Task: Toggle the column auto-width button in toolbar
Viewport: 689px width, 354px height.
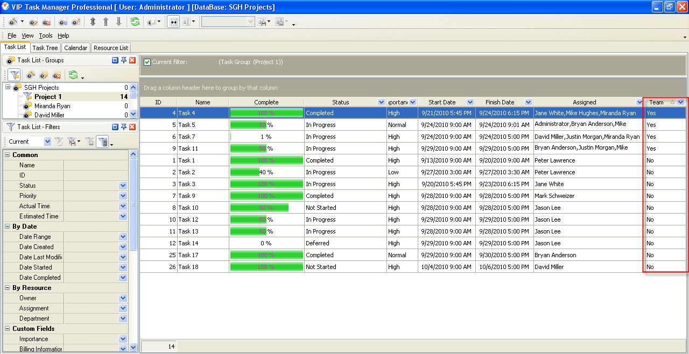Action: pos(174,22)
